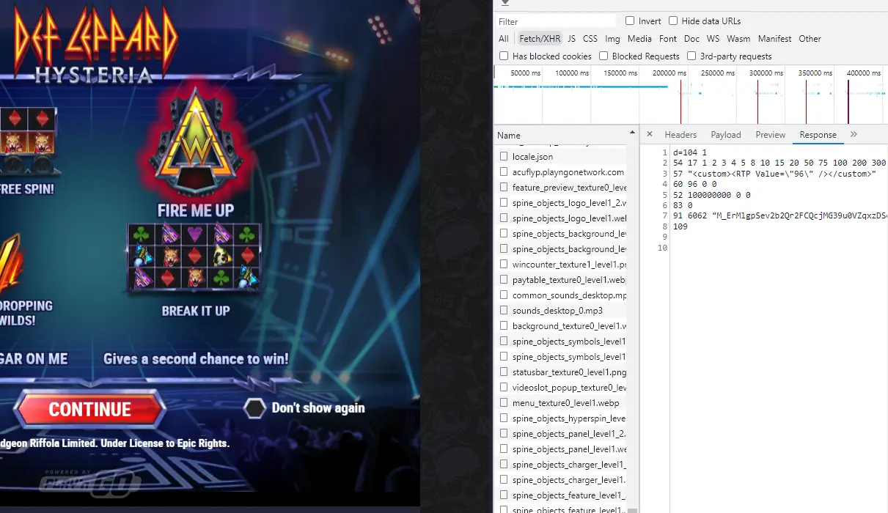Click the 300000 ms timeline label
The image size is (888, 513).
point(766,73)
